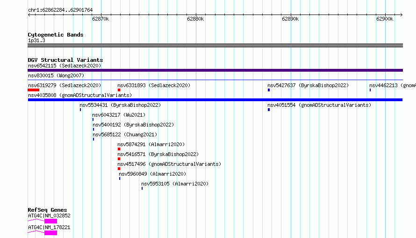Click the chr1:62862284..62901764 coordinate label
The image size is (416, 238).
(x=60, y=10)
